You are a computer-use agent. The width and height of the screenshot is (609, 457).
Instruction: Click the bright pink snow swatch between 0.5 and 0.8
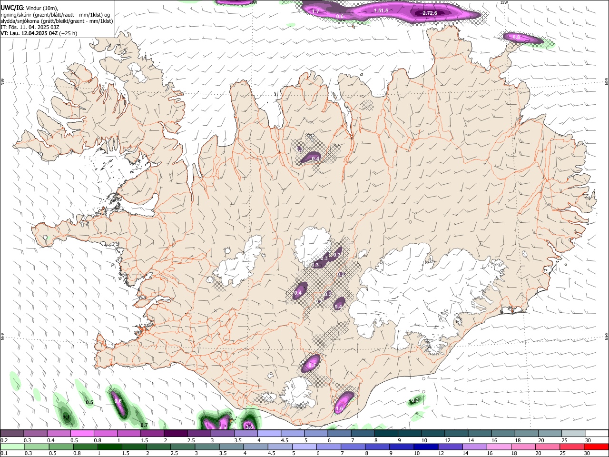click(x=82, y=433)
